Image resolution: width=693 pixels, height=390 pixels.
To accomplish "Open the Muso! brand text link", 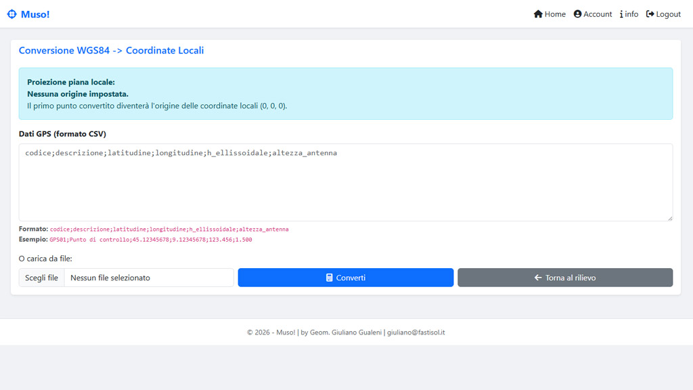I will click(x=35, y=14).
